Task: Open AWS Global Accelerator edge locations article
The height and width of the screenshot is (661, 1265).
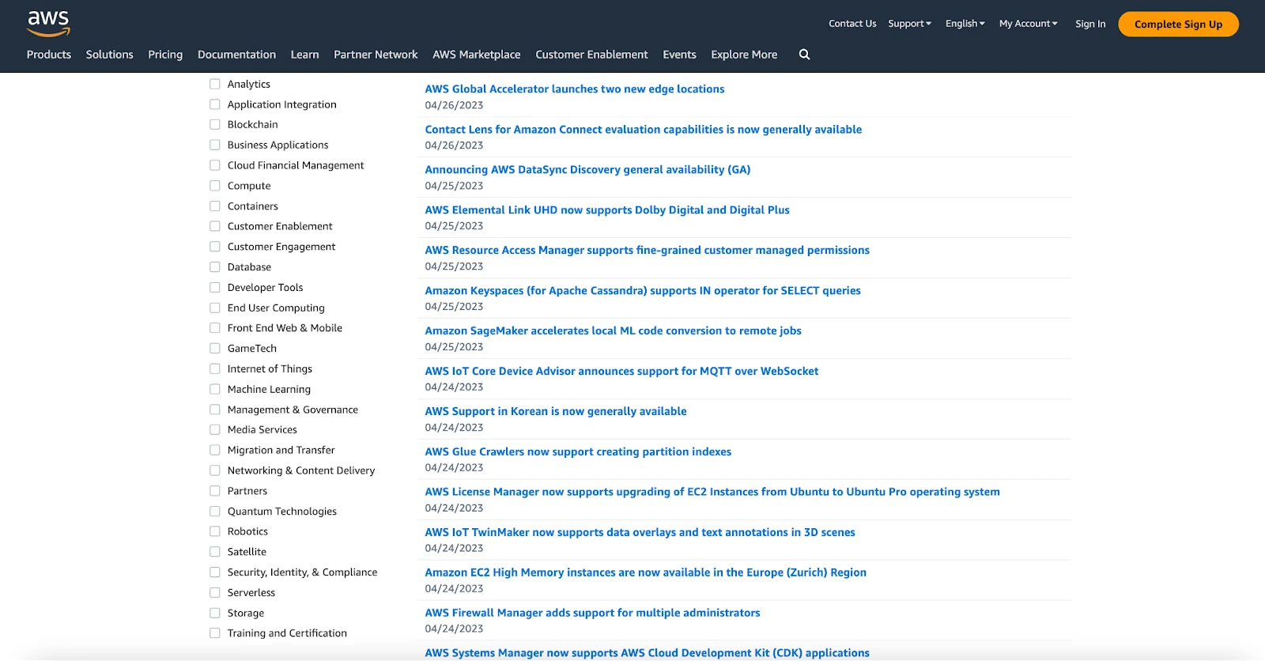Action: pyautogui.click(x=575, y=89)
